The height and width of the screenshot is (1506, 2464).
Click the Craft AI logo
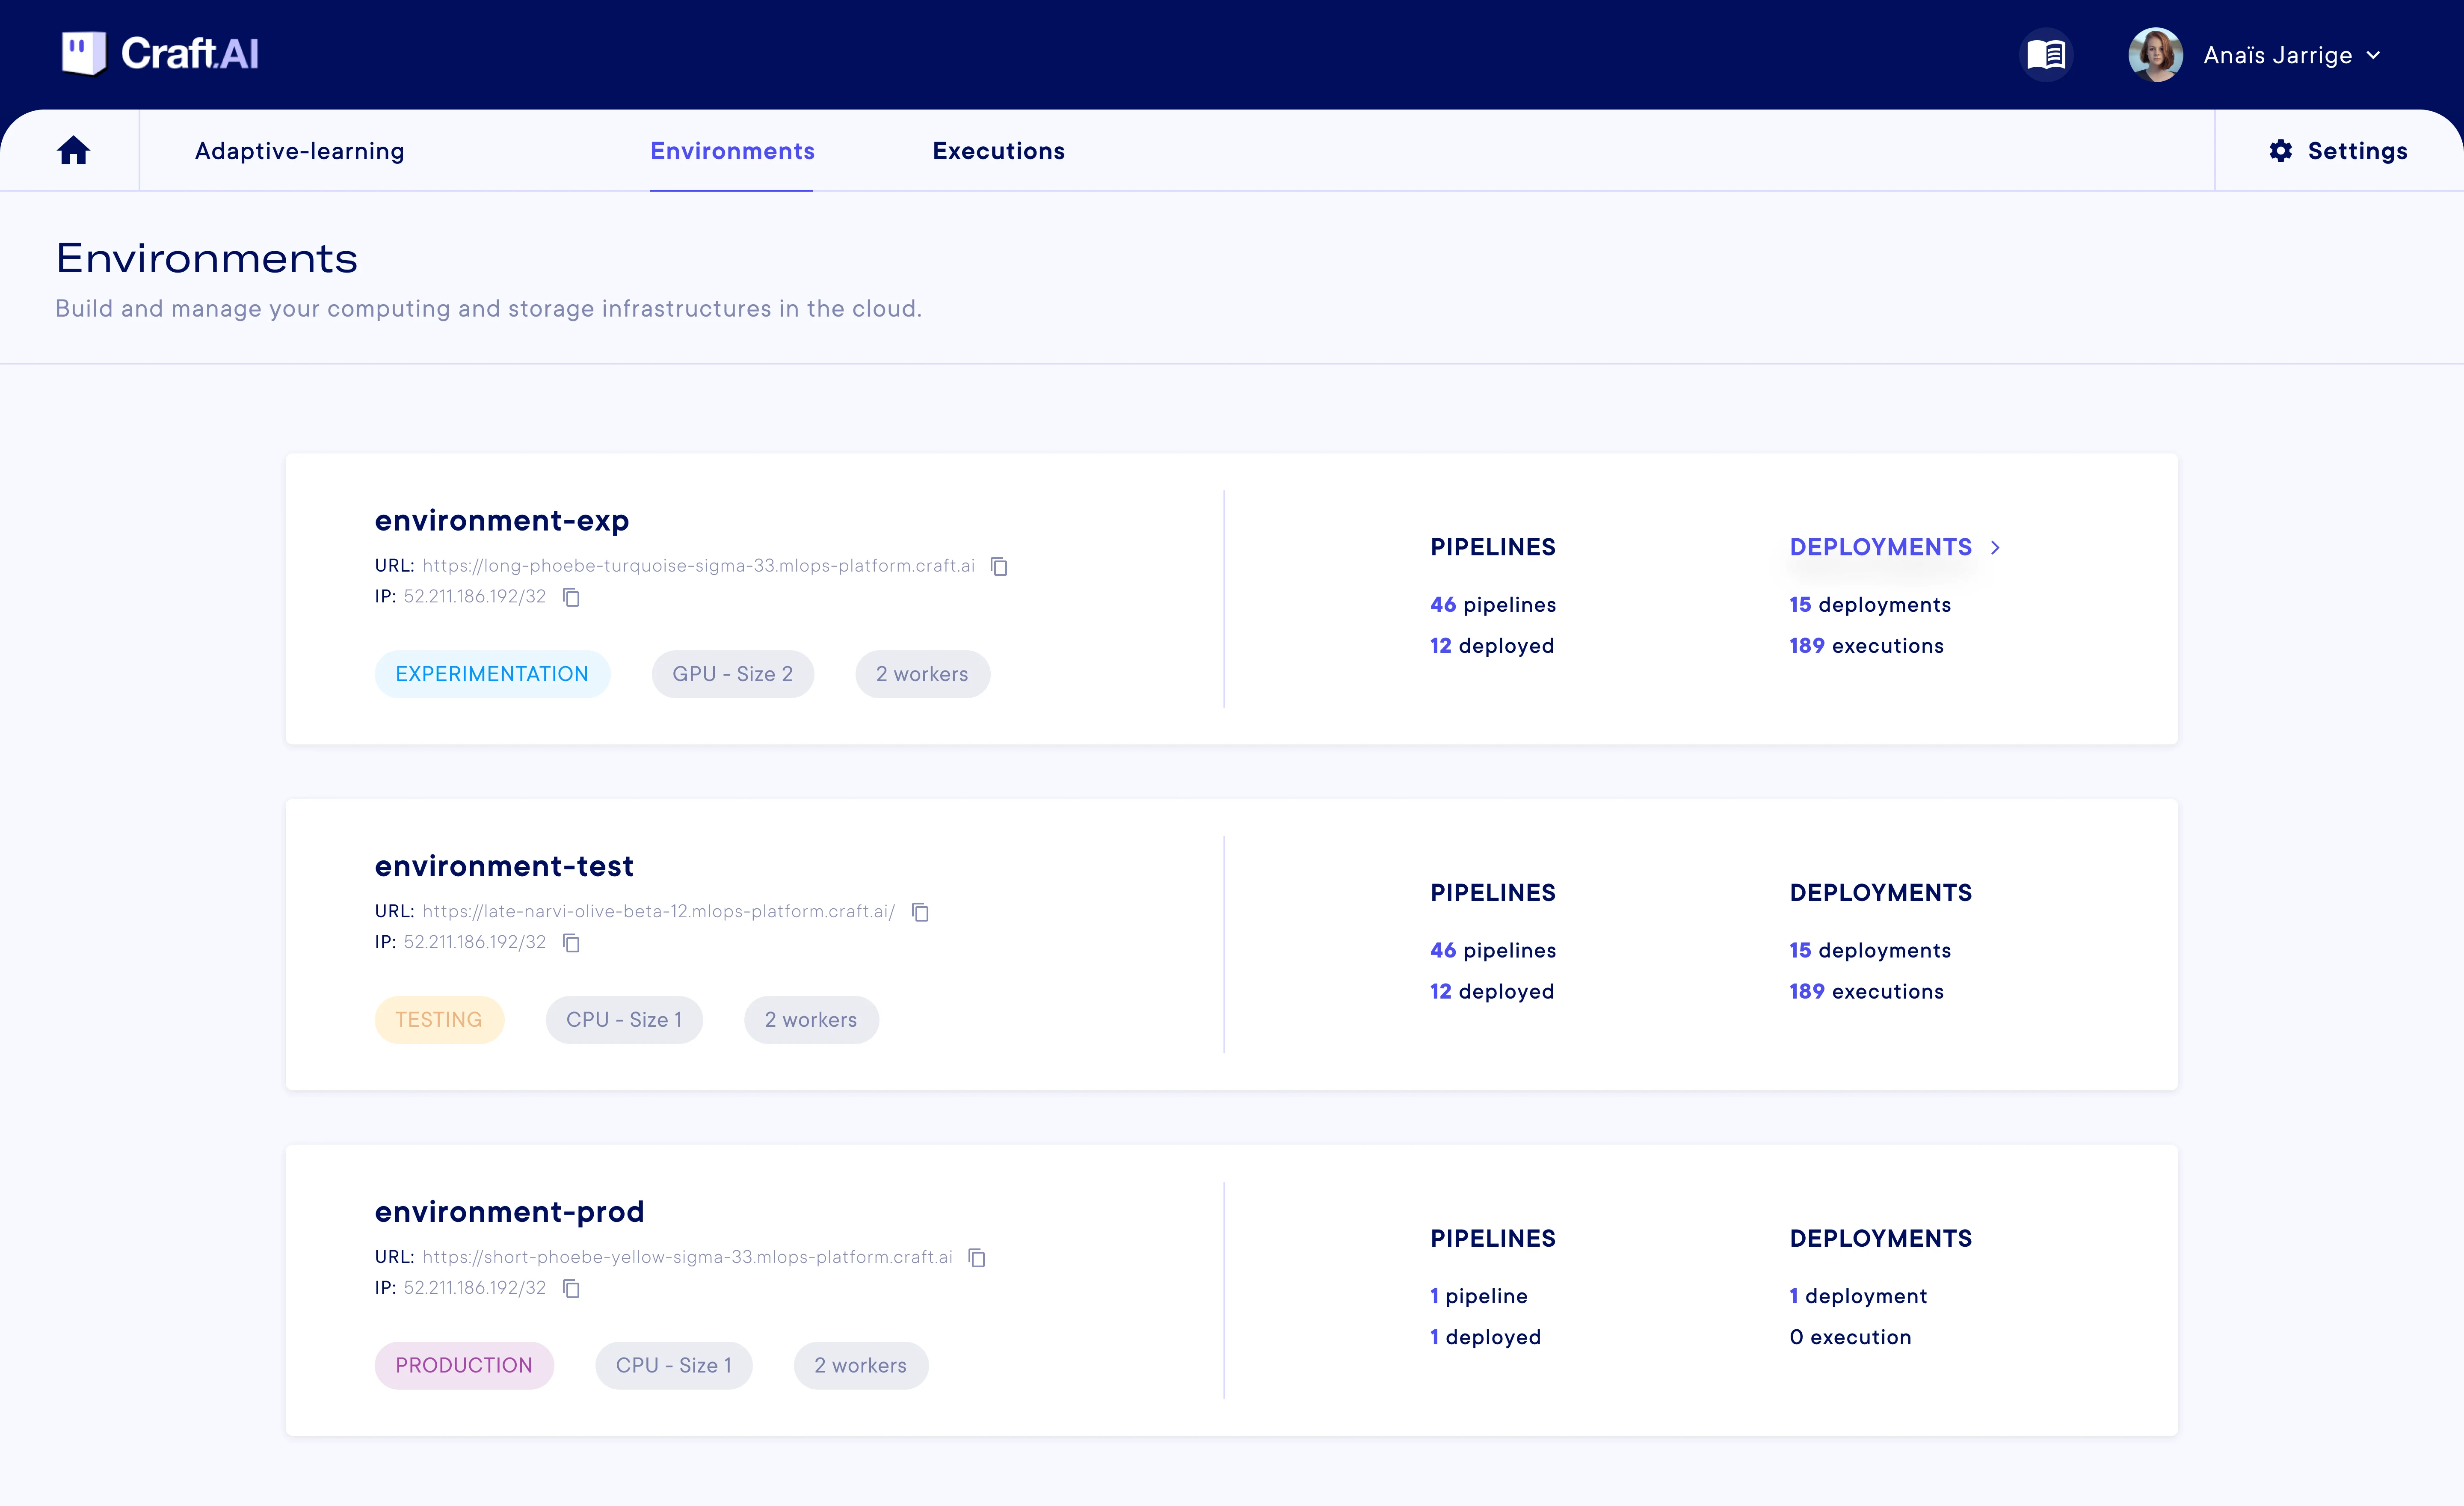coord(160,54)
